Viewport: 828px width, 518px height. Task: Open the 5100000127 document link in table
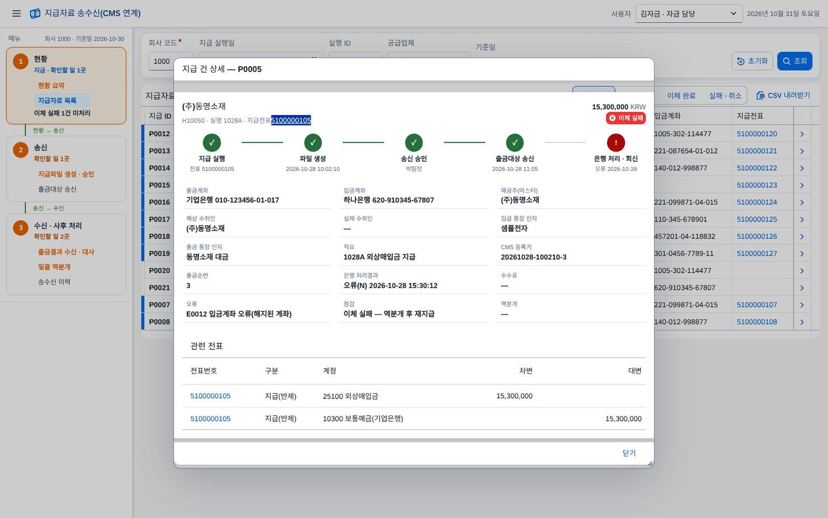pyautogui.click(x=757, y=253)
